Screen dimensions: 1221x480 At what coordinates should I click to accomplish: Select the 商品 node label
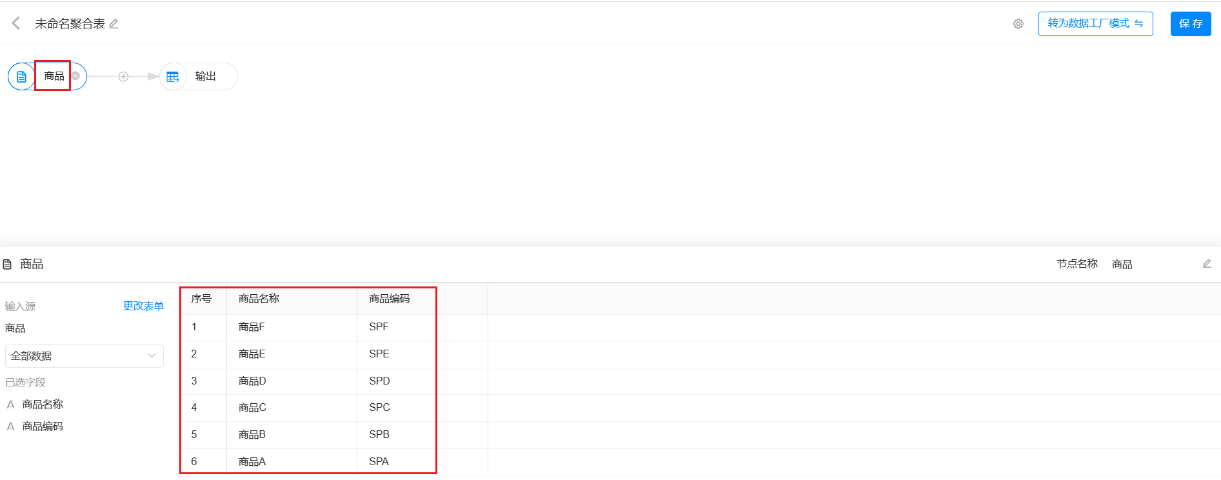tap(54, 76)
